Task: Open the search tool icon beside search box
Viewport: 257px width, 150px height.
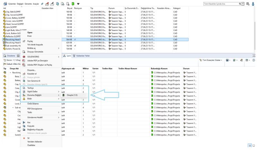Action: pyautogui.click(x=248, y=4)
